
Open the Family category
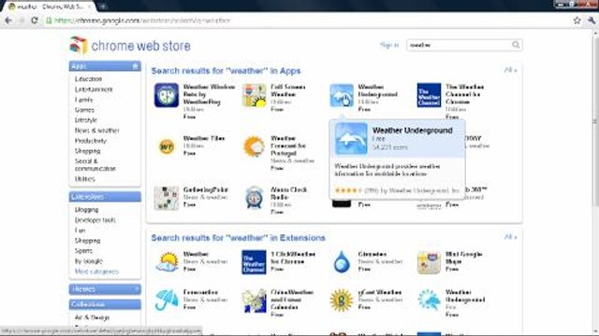point(83,100)
